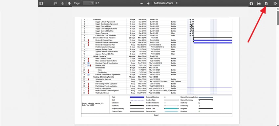The height and width of the screenshot is (126, 279).
Task: Click the blue Task bar legend sample
Action: (x=137, y=97)
